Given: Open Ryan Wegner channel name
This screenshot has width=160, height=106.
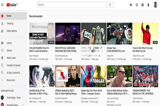Looking at the screenshot, I should tap(34, 56).
